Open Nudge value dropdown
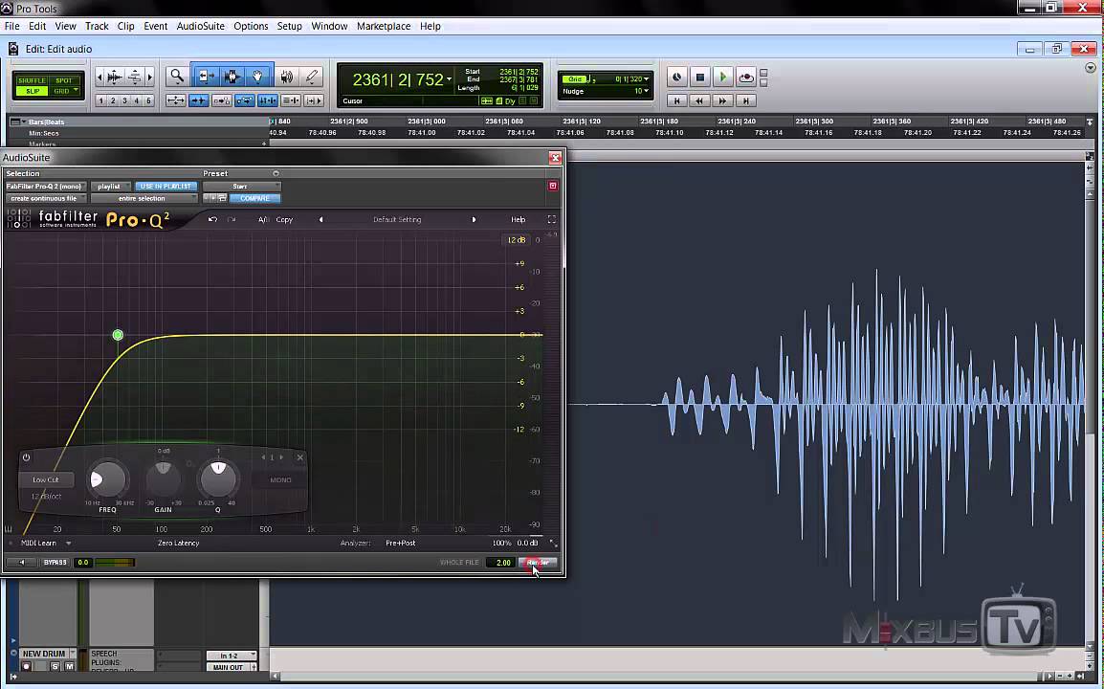Image resolution: width=1104 pixels, height=689 pixels. (647, 91)
